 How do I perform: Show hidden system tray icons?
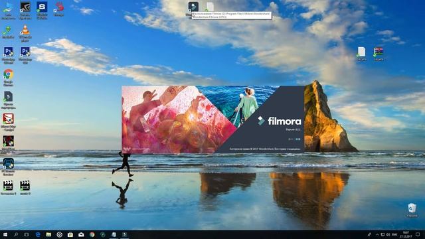click(x=377, y=234)
